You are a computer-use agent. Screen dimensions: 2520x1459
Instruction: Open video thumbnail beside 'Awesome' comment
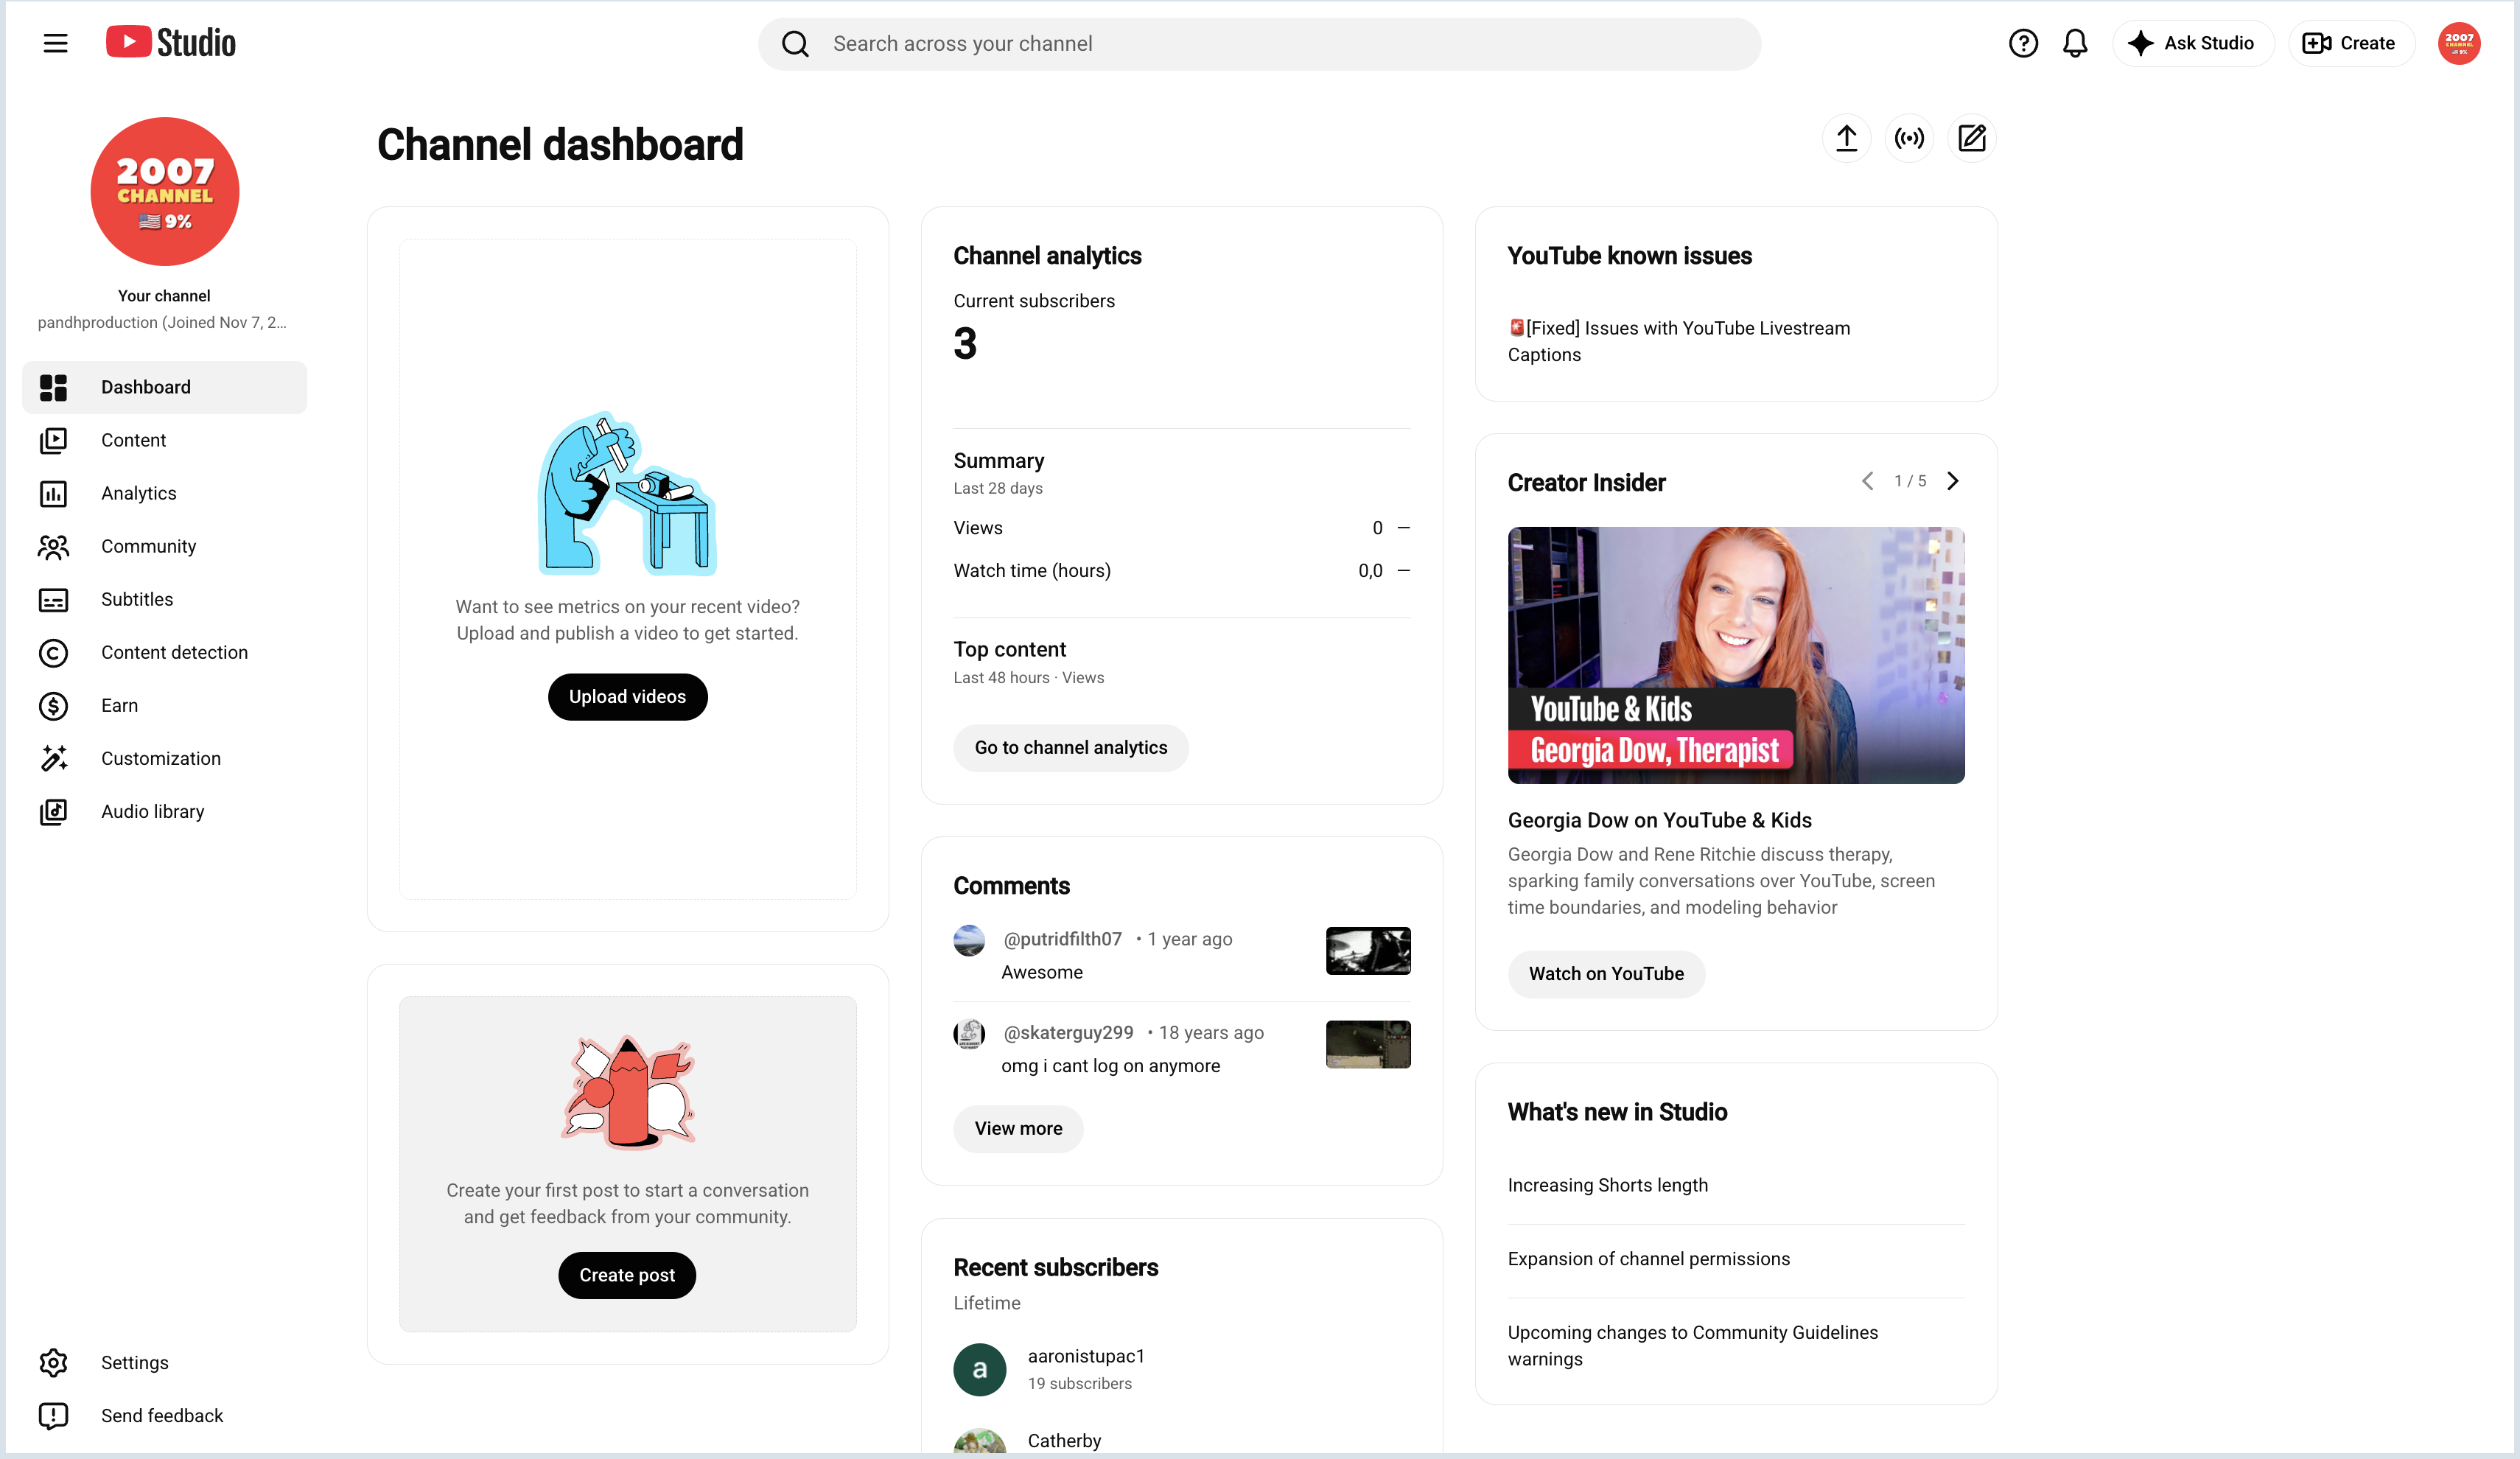coord(1368,950)
